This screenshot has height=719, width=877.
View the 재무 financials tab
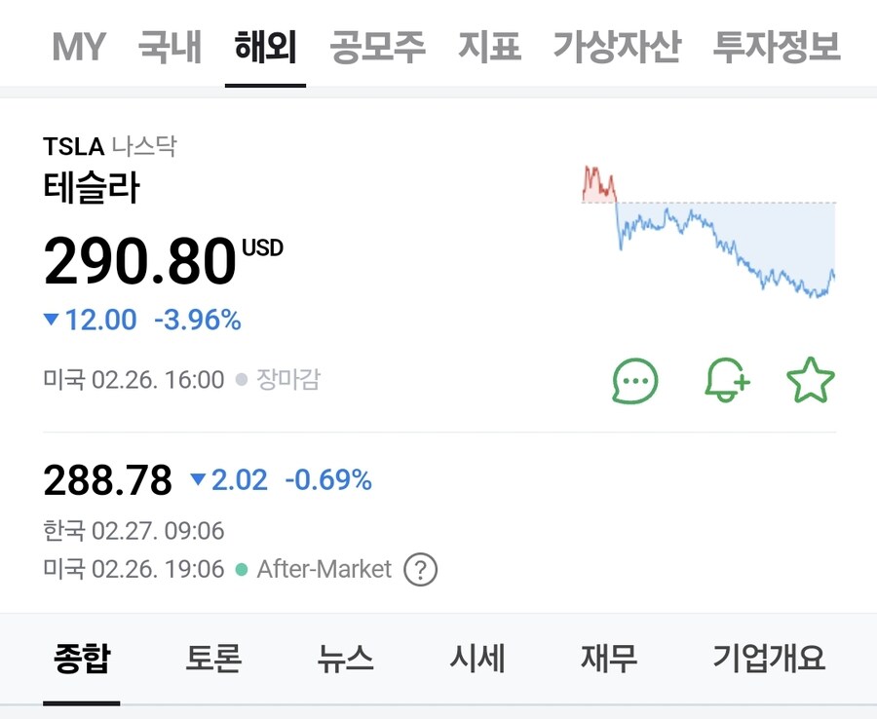click(608, 659)
